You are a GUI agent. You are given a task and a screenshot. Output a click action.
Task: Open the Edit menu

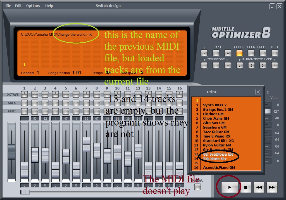click(x=18, y=6)
